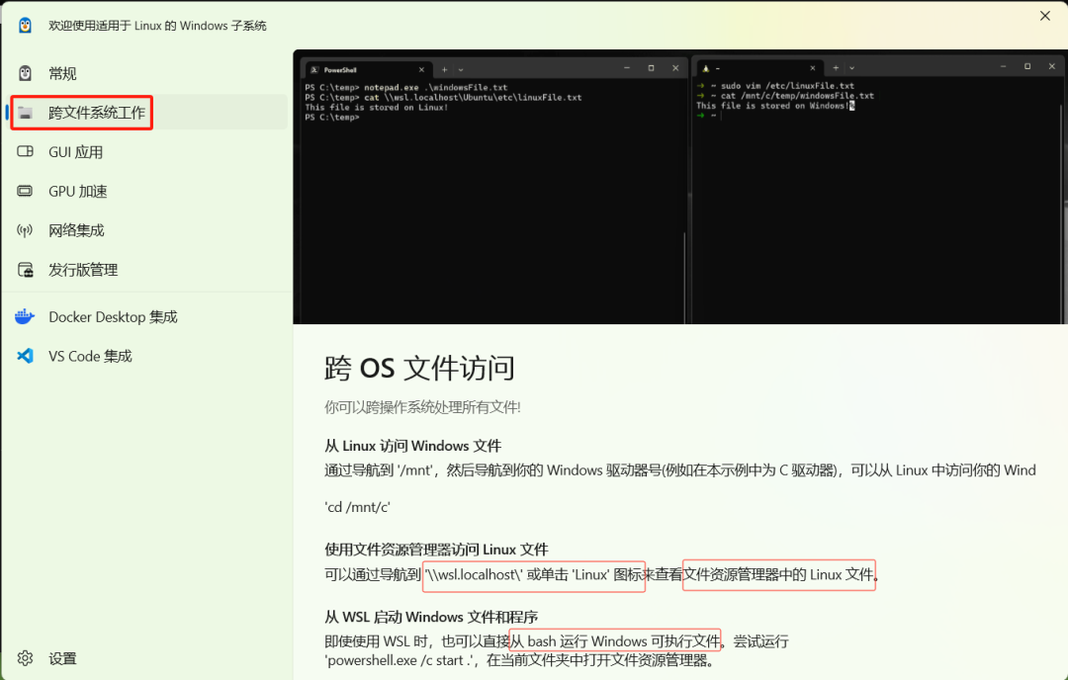Click the 设置 gear icon
1068x680 pixels.
point(25,658)
